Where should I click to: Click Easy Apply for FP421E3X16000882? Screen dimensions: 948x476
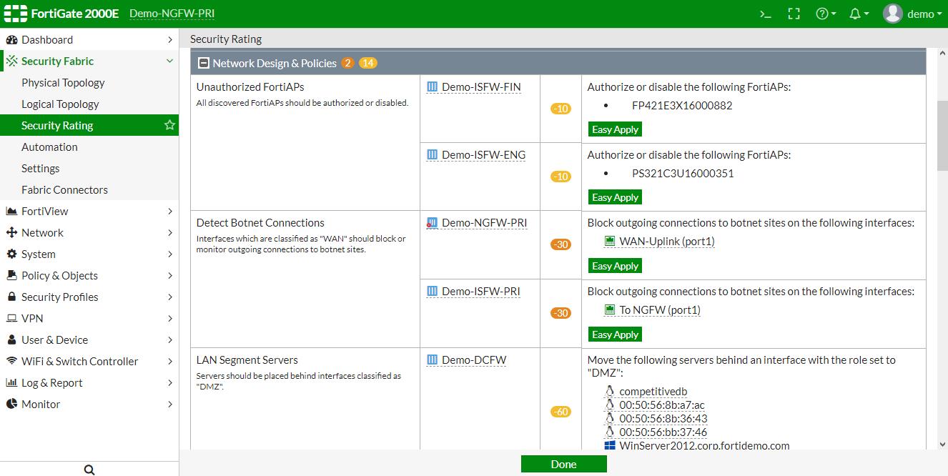tap(615, 129)
